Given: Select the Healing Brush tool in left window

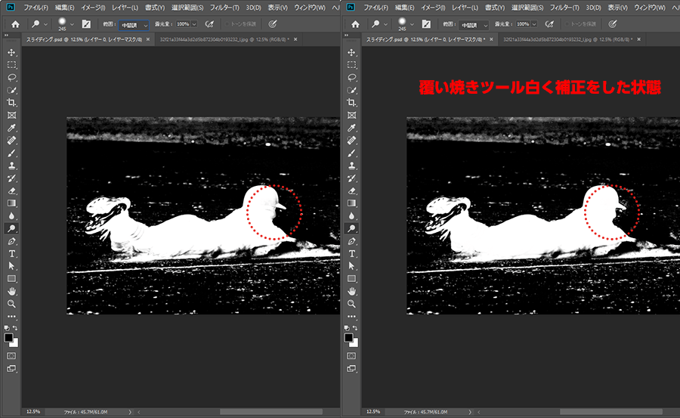Looking at the screenshot, I should pyautogui.click(x=11, y=141).
